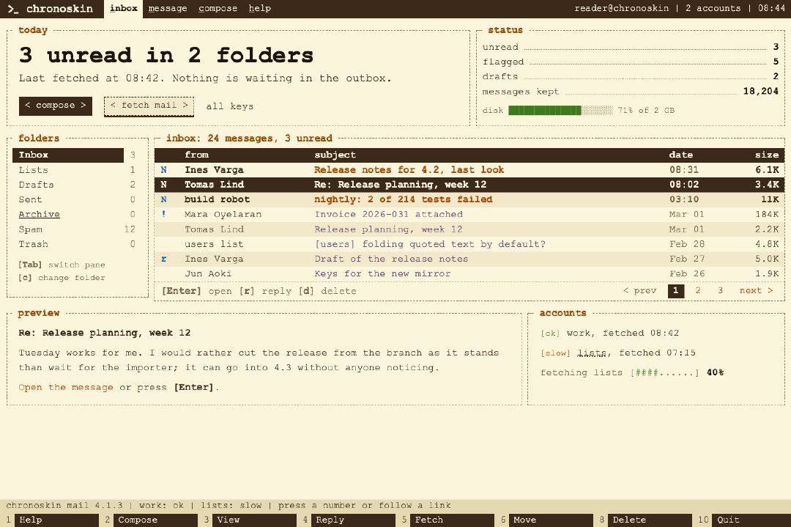Click the unread count row in status
The width and height of the screenshot is (791, 527).
[631, 47]
